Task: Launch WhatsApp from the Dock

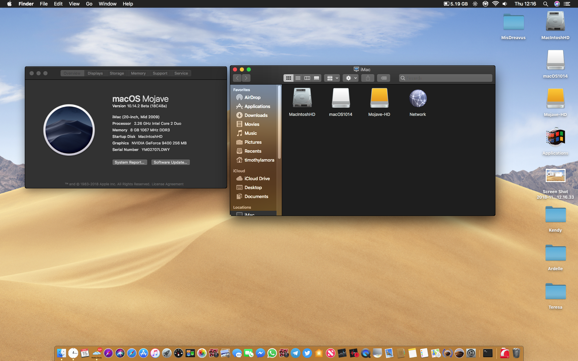Action: [x=272, y=353]
